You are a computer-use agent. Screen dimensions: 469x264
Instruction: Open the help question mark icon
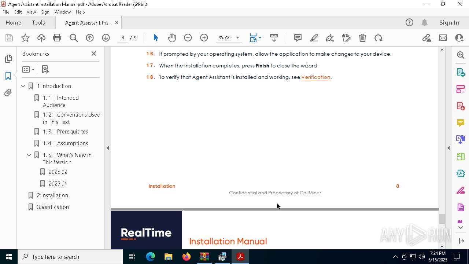409,23
